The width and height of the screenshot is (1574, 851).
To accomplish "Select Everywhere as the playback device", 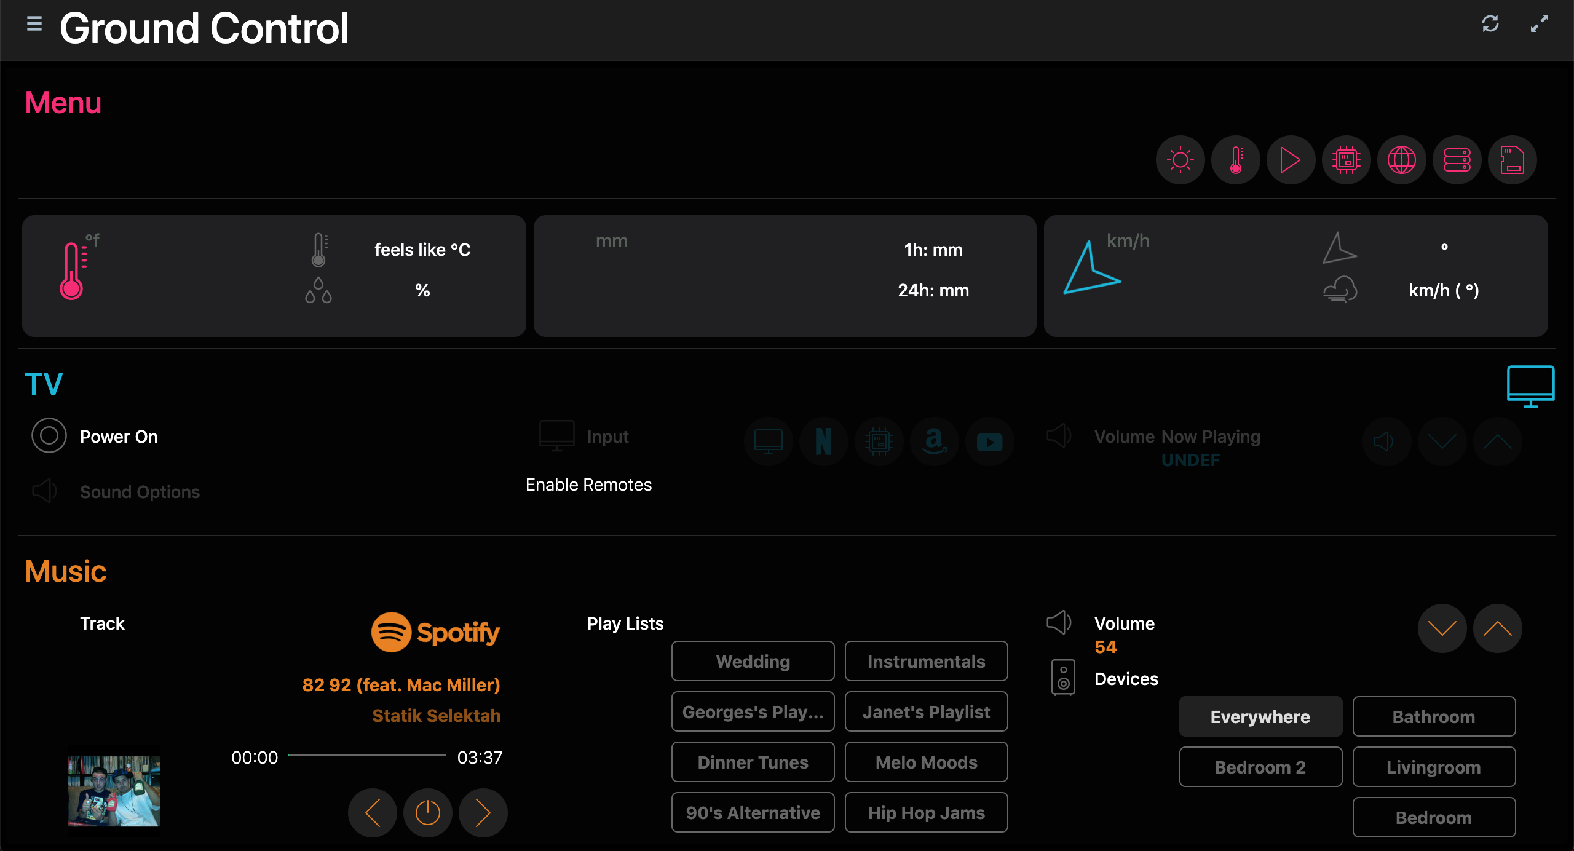I will pos(1260,716).
